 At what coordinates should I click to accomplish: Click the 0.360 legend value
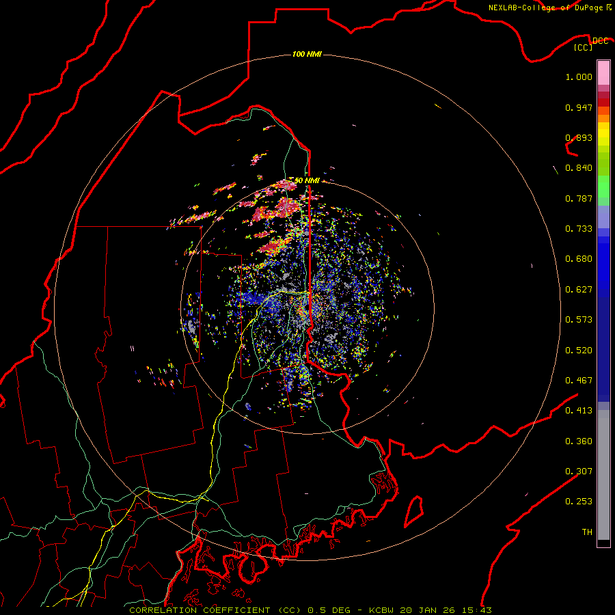click(x=579, y=441)
